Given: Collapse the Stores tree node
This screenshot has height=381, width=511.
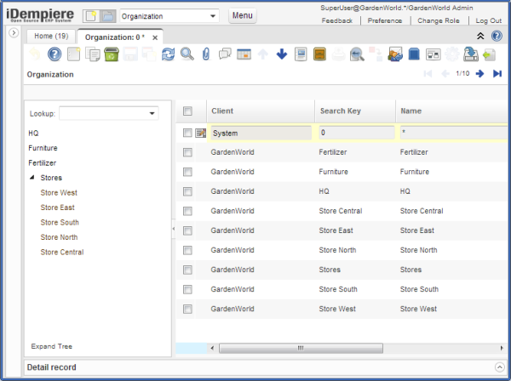Looking at the screenshot, I should 32,178.
